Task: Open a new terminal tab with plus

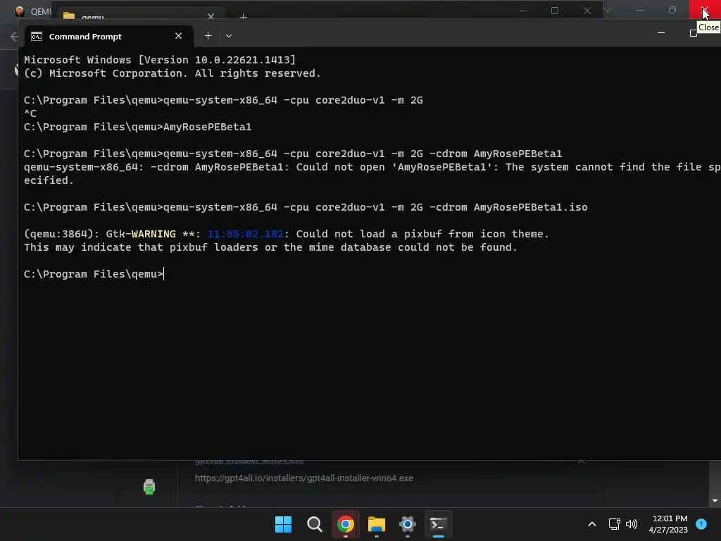Action: click(x=208, y=36)
